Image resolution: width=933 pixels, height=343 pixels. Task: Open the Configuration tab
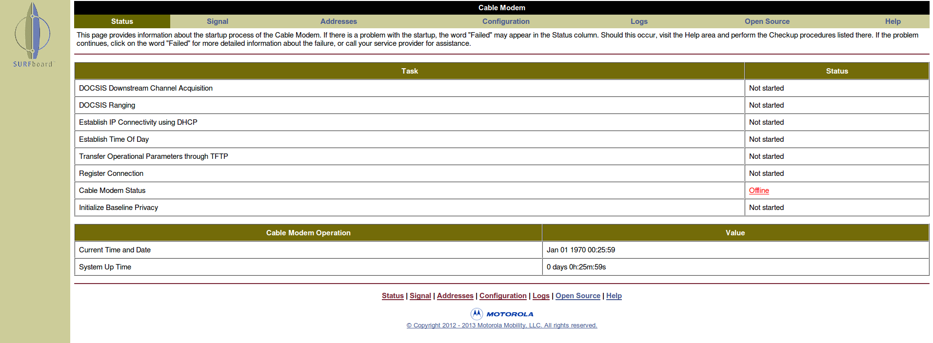click(x=506, y=21)
